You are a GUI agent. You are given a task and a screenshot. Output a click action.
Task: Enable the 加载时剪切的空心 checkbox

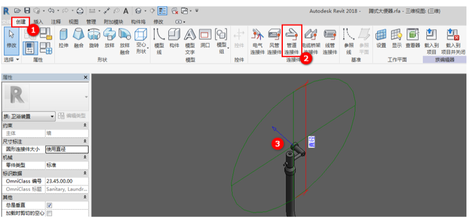coord(50,213)
